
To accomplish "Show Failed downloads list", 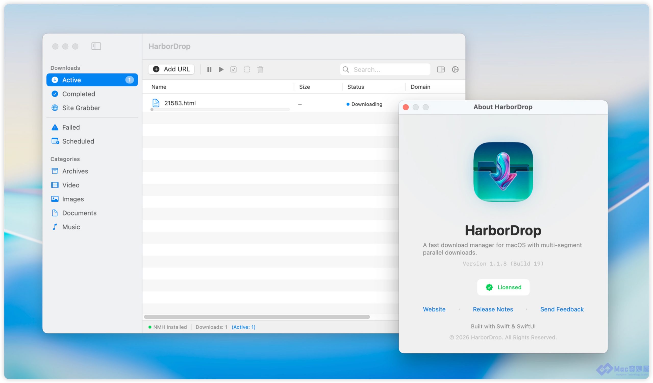I will [x=71, y=127].
